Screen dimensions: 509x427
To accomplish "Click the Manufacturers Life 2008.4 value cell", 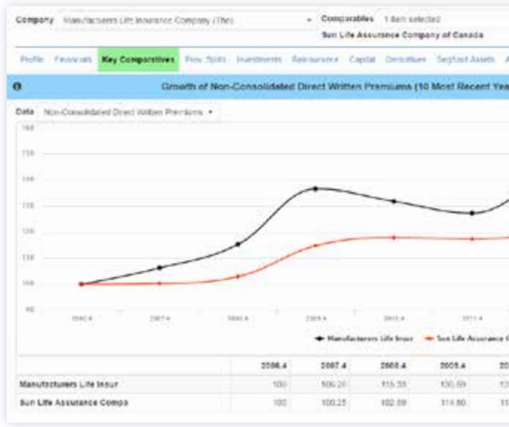I will coord(394,384).
